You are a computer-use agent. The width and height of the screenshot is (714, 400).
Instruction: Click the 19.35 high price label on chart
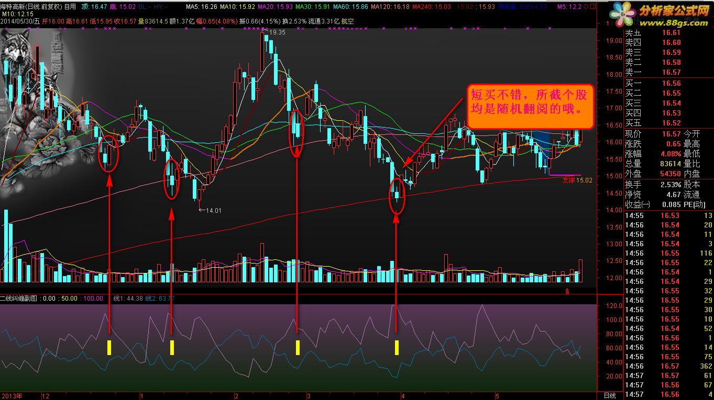point(277,32)
